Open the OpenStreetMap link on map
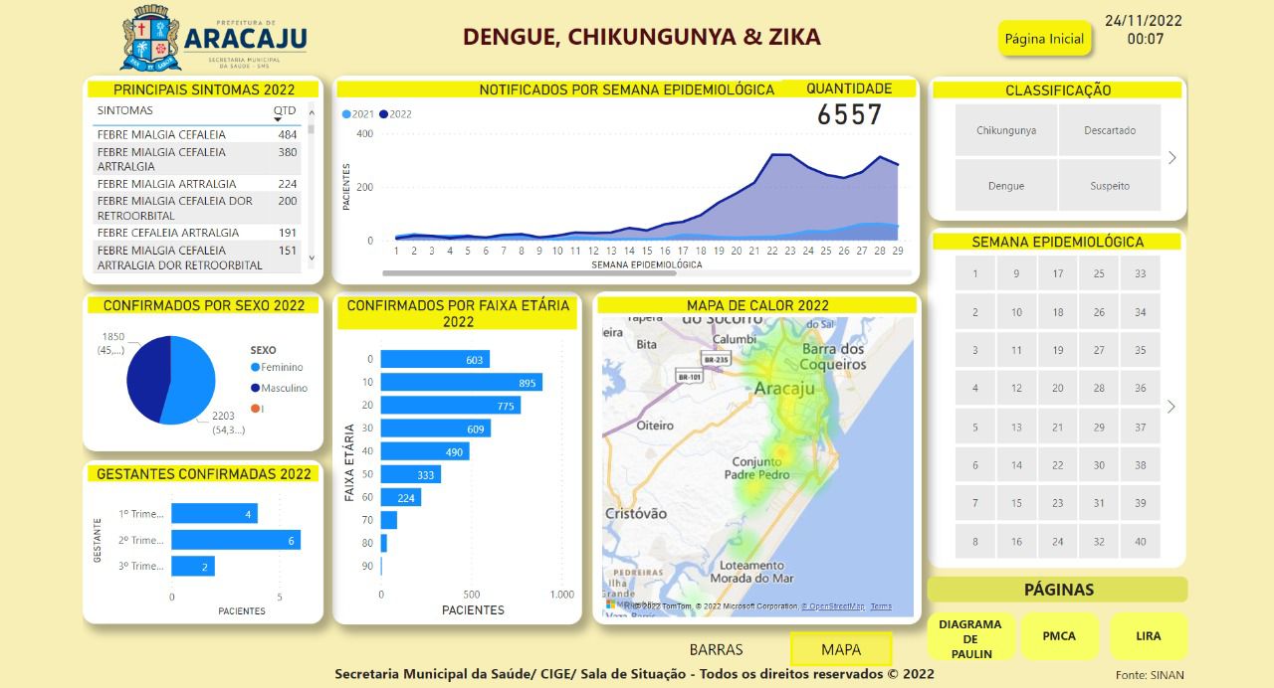Screen dimensions: 1274x688 coord(833,606)
